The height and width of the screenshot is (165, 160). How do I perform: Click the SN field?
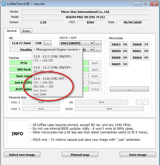[102, 102]
